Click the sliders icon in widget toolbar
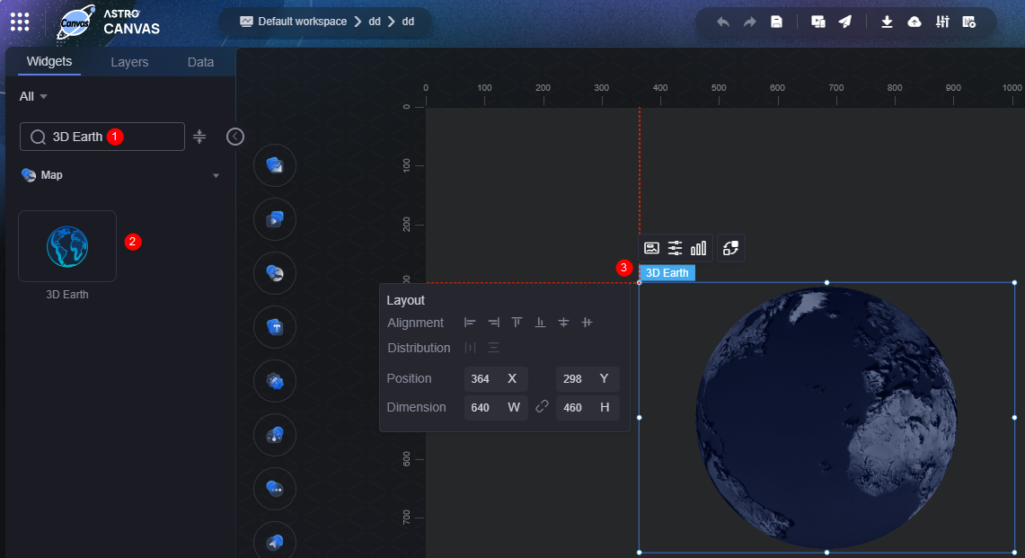The height and width of the screenshot is (558, 1025). point(675,248)
